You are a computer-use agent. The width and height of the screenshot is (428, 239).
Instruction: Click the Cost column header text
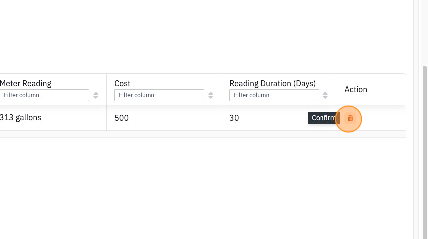[122, 83]
